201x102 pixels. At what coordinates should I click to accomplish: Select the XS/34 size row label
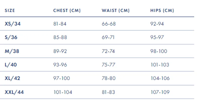(x=13, y=24)
